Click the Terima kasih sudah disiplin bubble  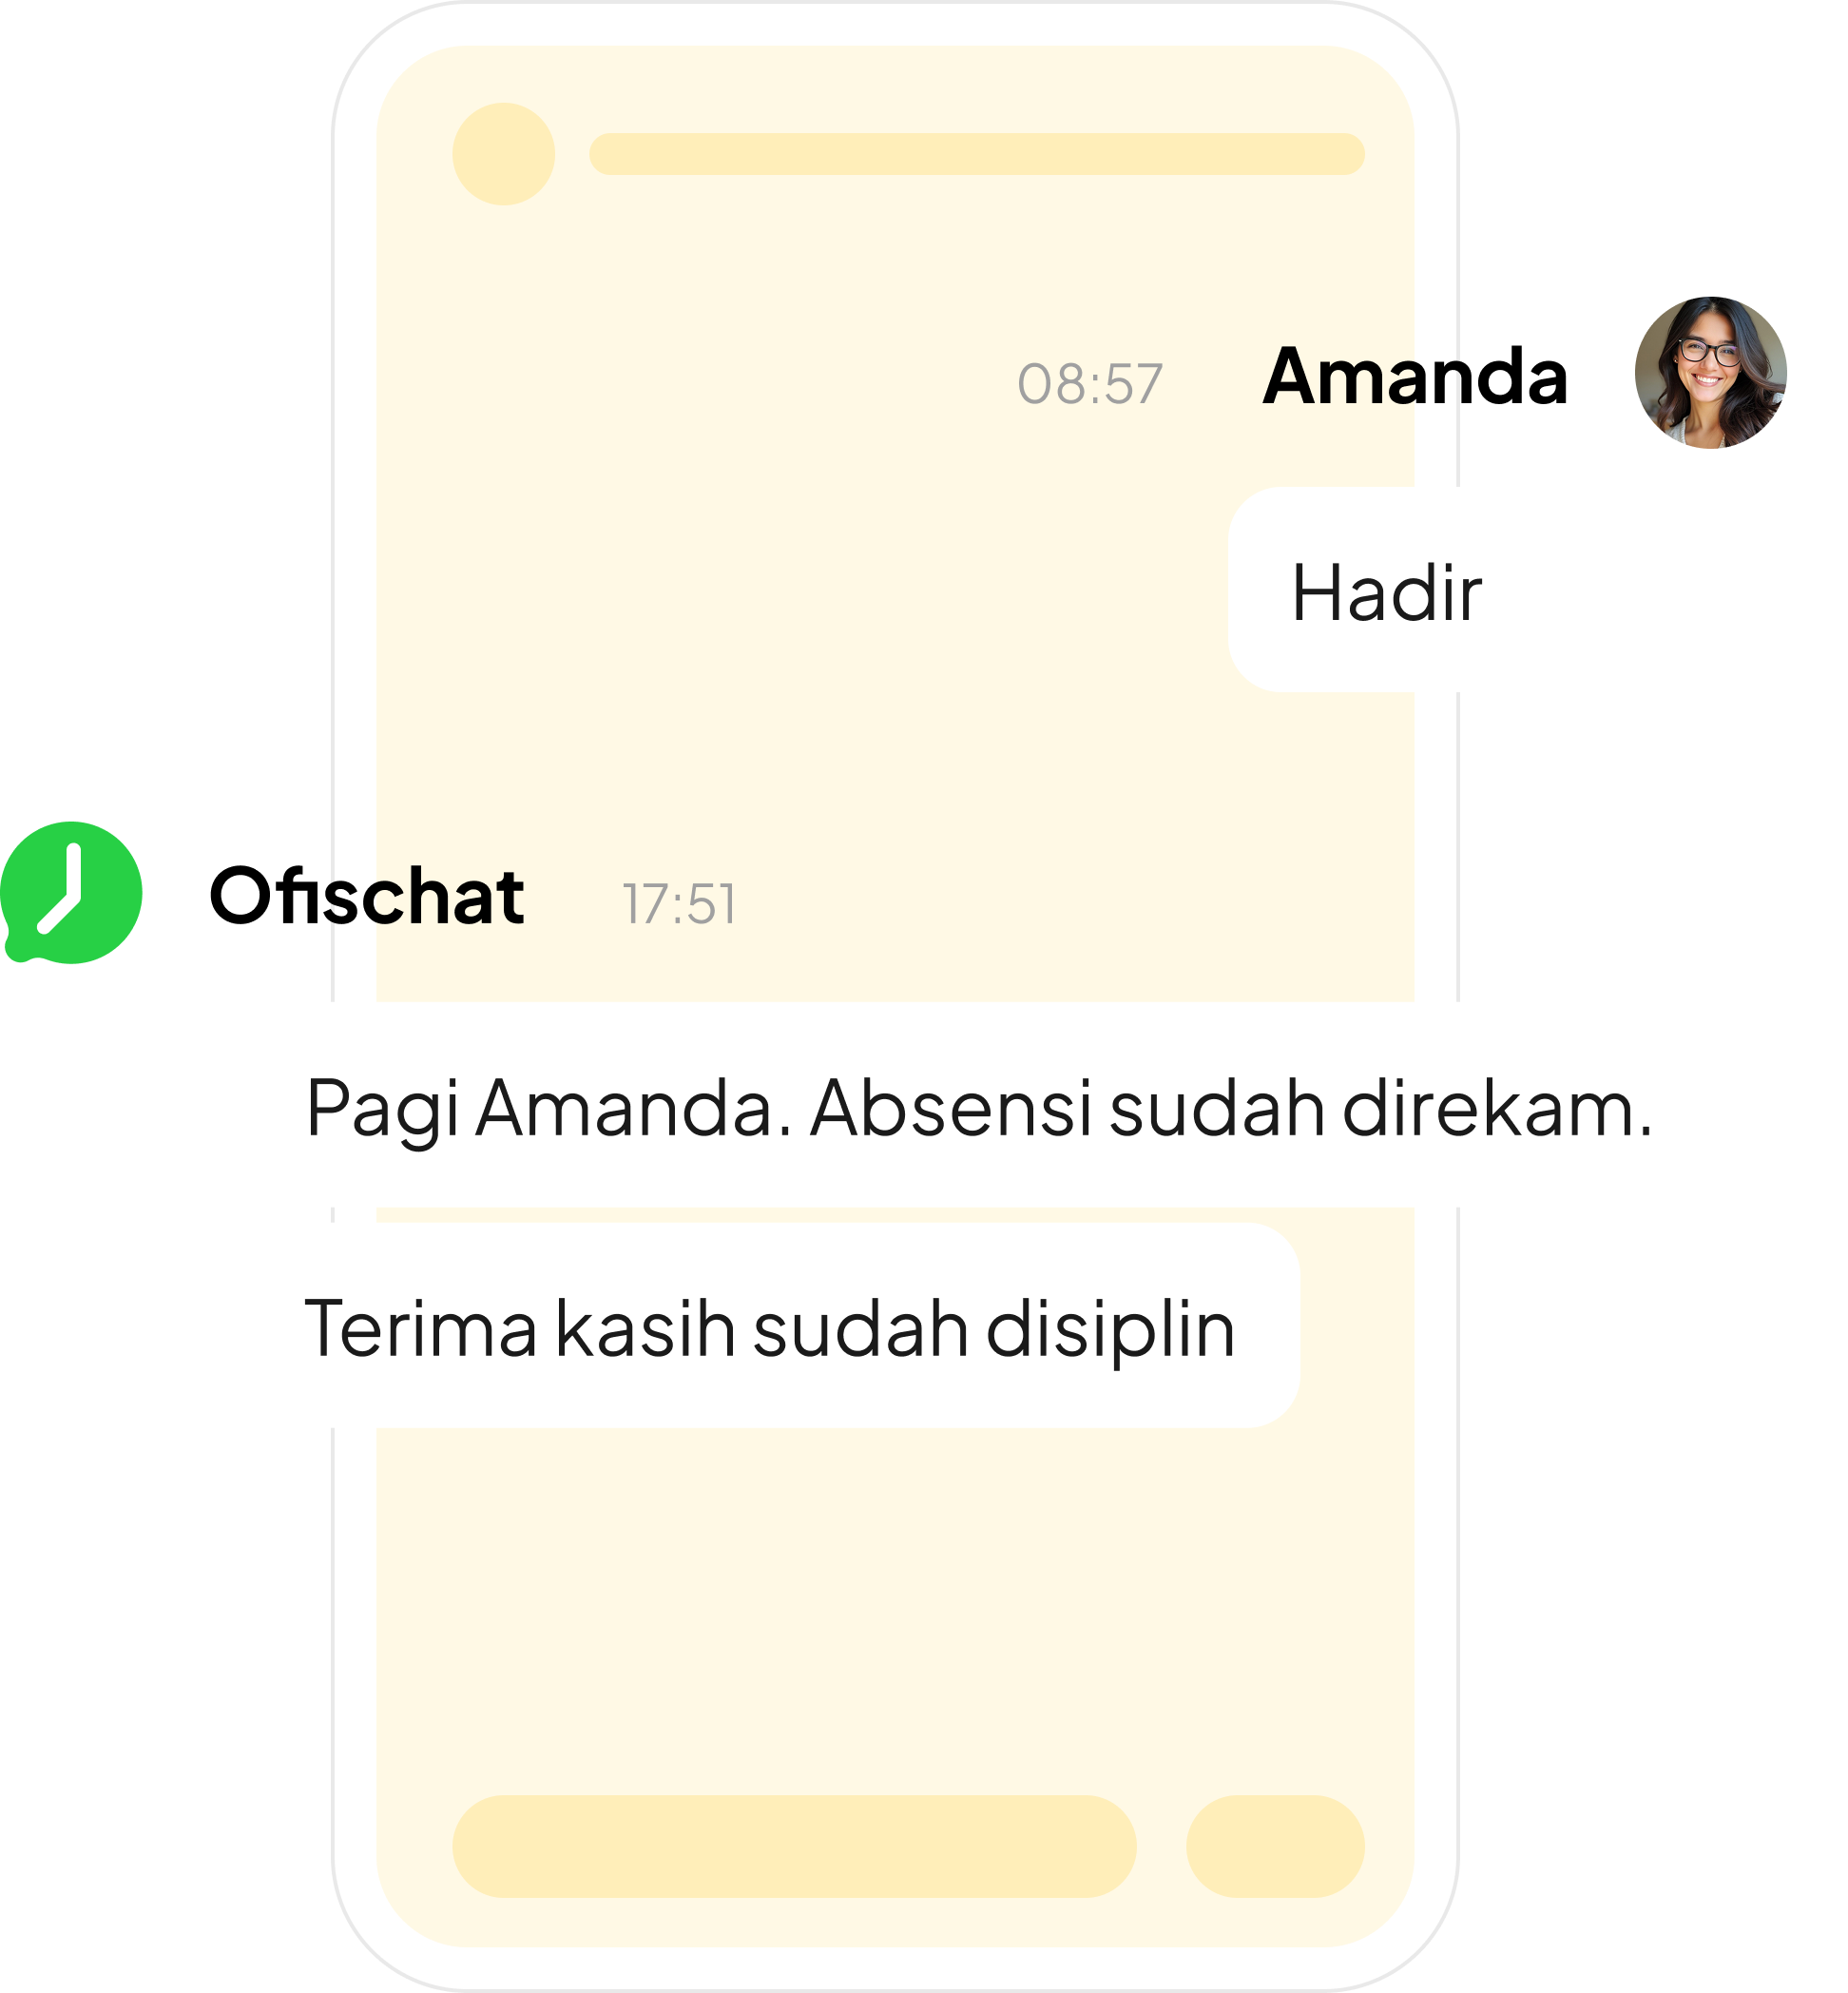(x=780, y=1326)
